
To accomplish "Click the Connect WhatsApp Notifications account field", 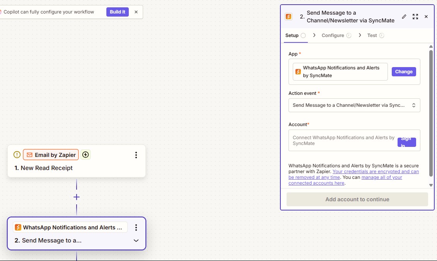I will tap(354, 140).
